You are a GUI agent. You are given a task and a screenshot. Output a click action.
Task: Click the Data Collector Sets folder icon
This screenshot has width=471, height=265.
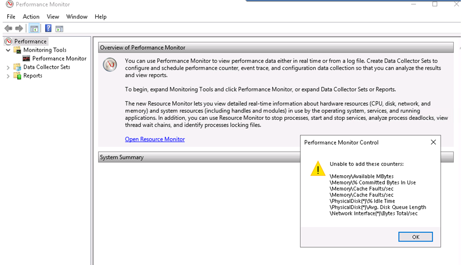pyautogui.click(x=17, y=67)
